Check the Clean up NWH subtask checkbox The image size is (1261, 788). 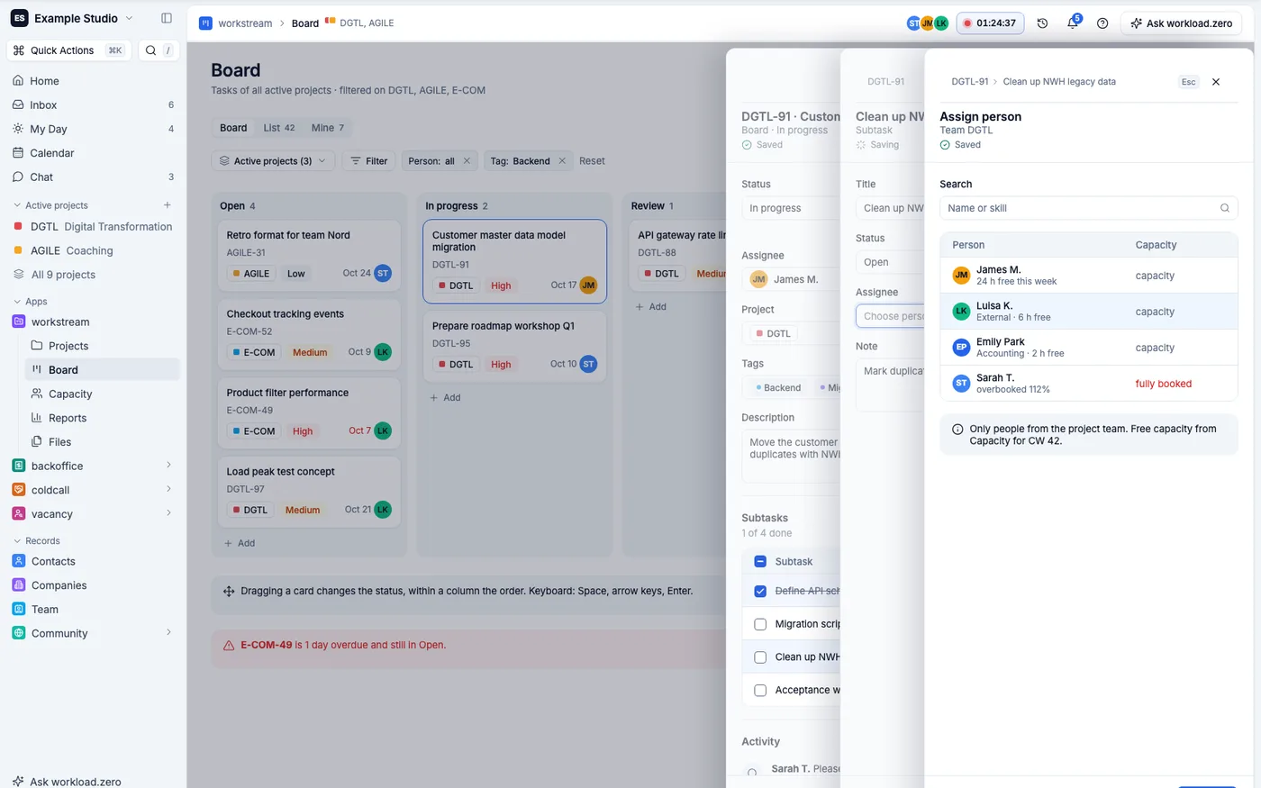coord(760,657)
